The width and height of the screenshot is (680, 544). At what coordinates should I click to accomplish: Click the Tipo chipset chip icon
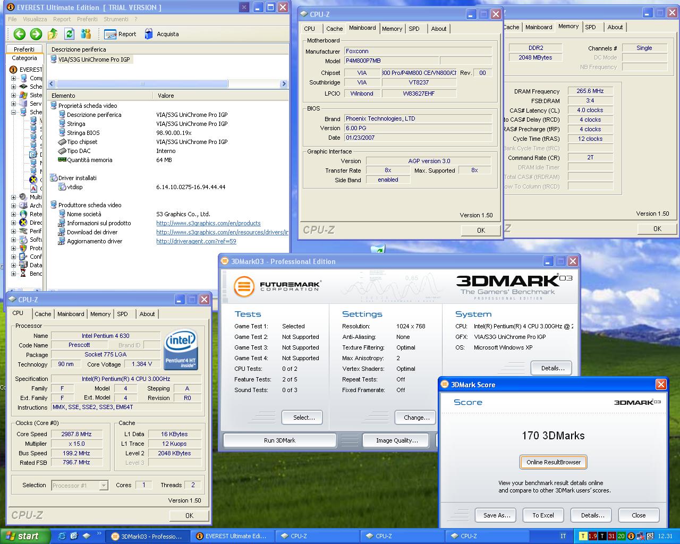point(62,142)
